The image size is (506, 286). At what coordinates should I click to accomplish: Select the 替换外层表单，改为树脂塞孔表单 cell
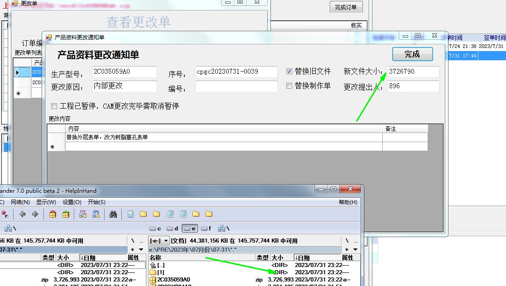pos(224,138)
